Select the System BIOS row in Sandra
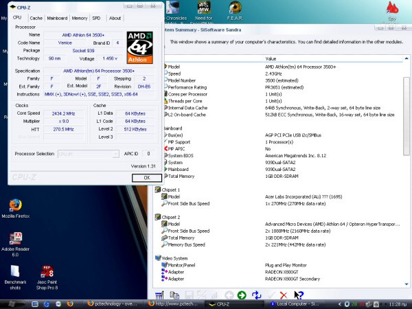412x309 pixels. tap(282, 156)
